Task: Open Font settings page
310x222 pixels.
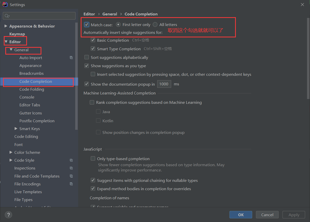Action: [x=18, y=145]
